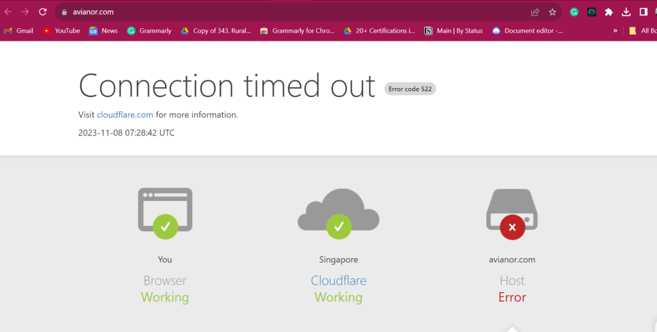Open the News bookmark
This screenshot has height=332, width=657.
(x=103, y=31)
